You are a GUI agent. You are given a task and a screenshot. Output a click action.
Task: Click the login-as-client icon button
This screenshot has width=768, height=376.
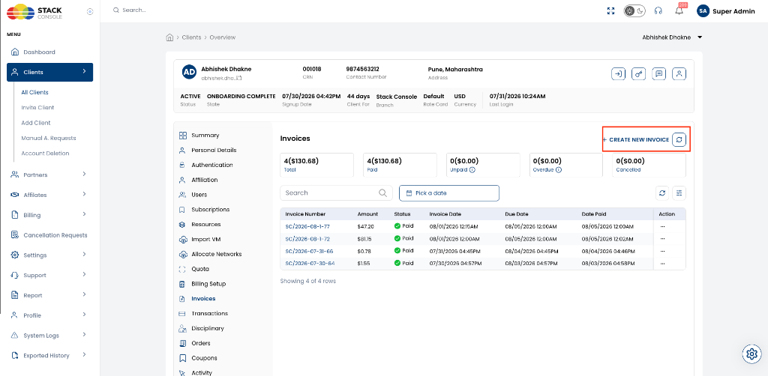click(618, 74)
